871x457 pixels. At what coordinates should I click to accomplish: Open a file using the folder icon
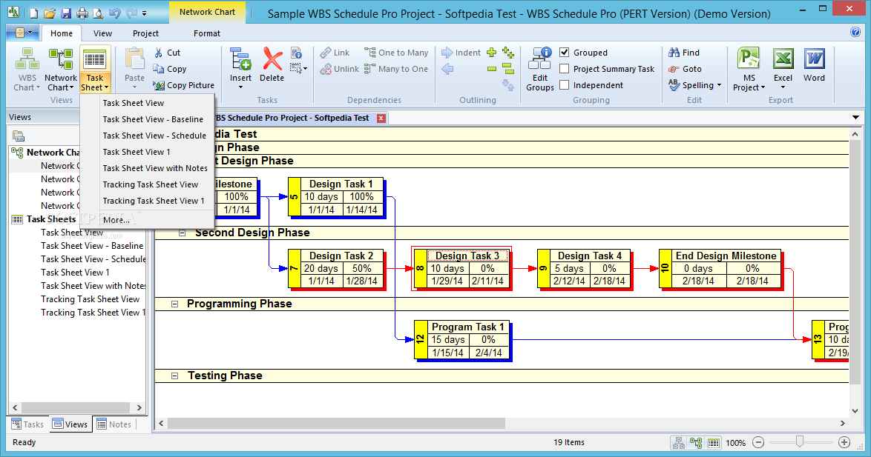50,13
